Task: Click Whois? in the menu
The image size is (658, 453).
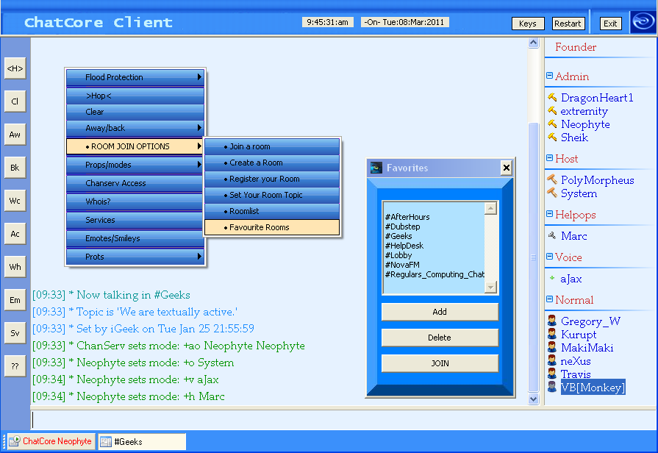Action: (x=135, y=201)
